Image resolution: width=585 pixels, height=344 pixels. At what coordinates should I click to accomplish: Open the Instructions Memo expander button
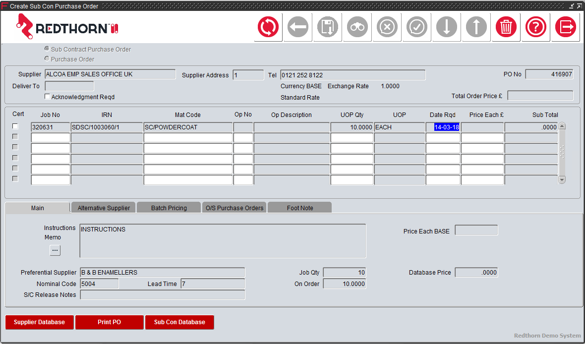point(55,250)
